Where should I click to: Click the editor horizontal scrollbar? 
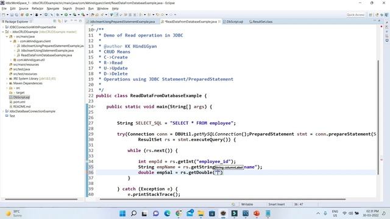click(x=222, y=199)
